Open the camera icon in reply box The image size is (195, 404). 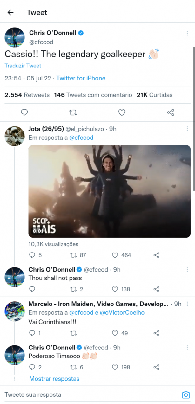coord(185,395)
